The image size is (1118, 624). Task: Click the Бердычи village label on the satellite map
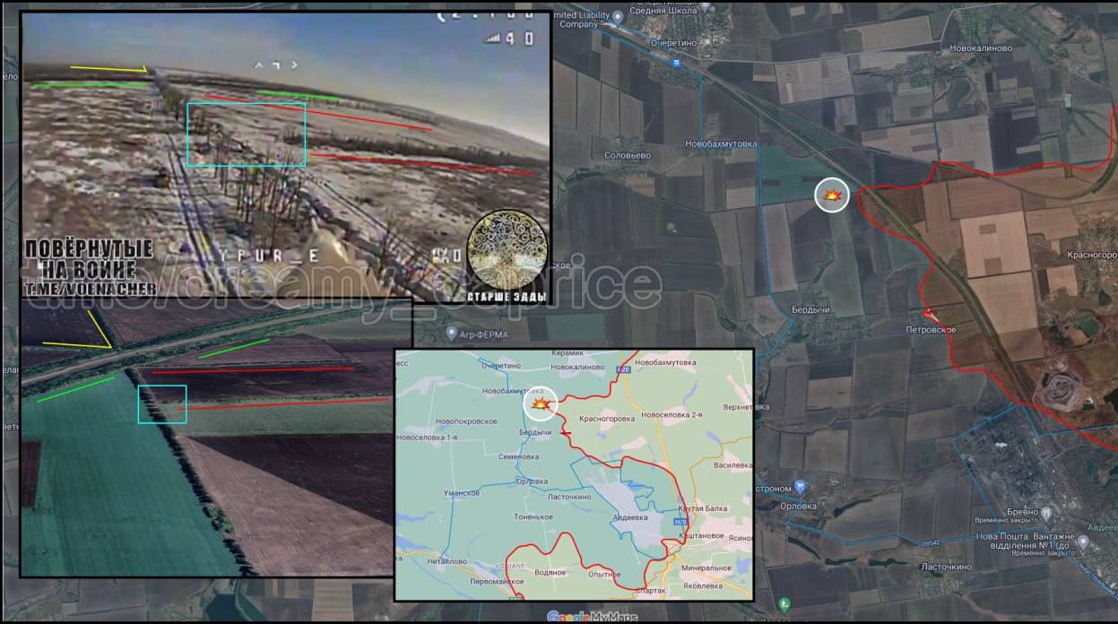(810, 308)
